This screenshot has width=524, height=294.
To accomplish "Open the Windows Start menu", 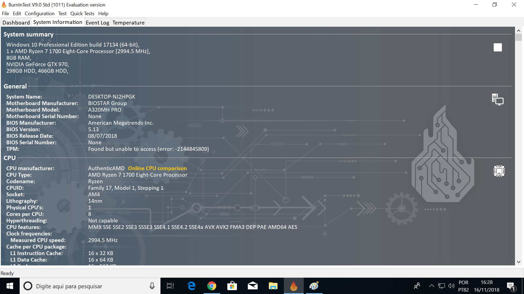I will click(x=10, y=286).
